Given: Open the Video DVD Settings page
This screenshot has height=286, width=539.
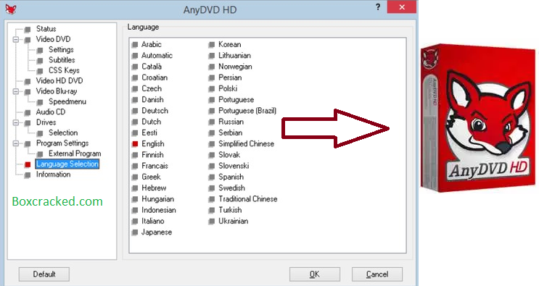Looking at the screenshot, I should click(x=61, y=50).
